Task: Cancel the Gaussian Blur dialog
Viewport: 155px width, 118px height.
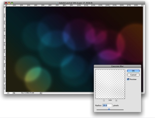Action: pyautogui.click(x=133, y=75)
